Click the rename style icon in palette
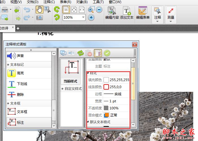 coord(71,53)
